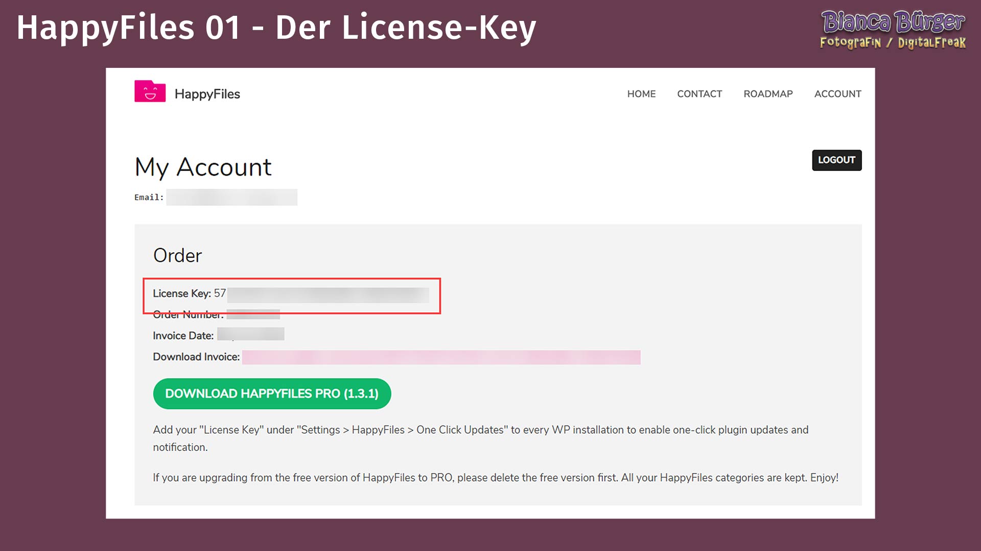The height and width of the screenshot is (551, 981).
Task: Click the 'Order' section heading
Action: 177,256
